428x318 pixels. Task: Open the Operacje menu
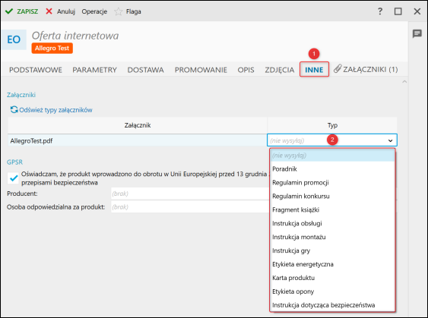(x=94, y=11)
